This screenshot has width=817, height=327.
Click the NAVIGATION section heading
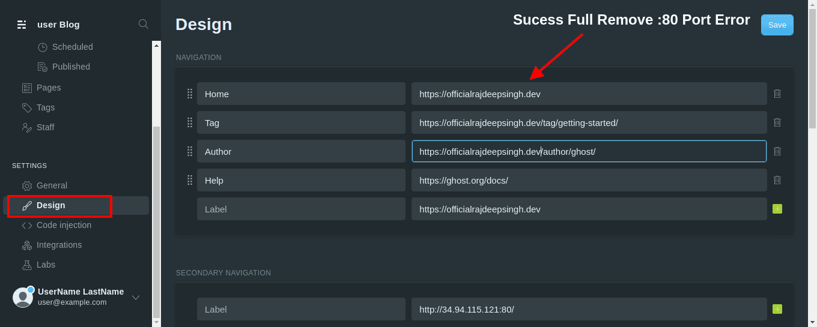point(199,58)
